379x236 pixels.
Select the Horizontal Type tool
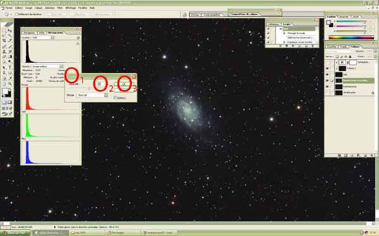tap(10, 67)
